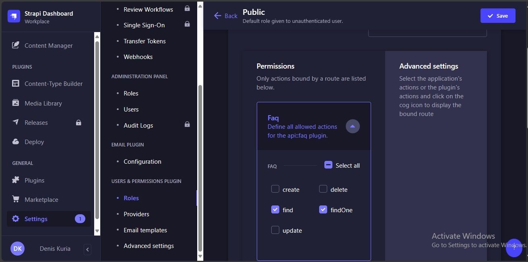The height and width of the screenshot is (262, 528).
Task: Open Plugins puzzle piece icon
Action: pyautogui.click(x=16, y=180)
